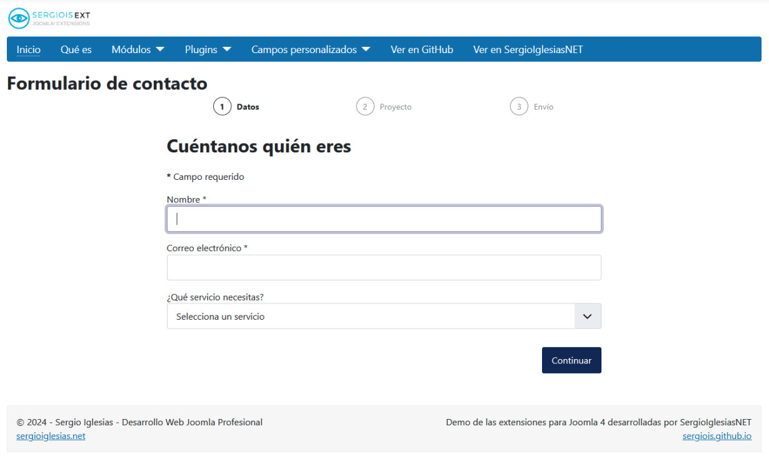This screenshot has width=769, height=459.
Task: Select step 1 Datos circle
Action: [222, 107]
